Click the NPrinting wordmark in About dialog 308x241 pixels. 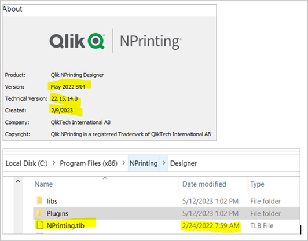click(151, 42)
